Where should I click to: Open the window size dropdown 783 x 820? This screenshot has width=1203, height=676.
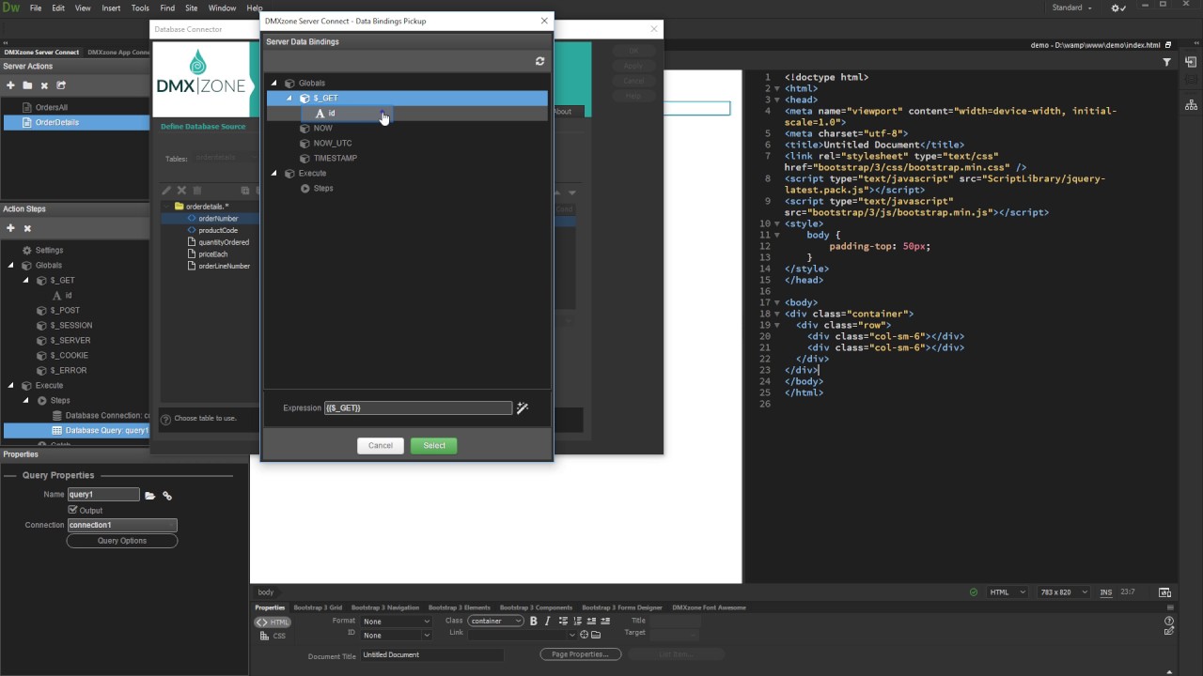coord(1064,592)
